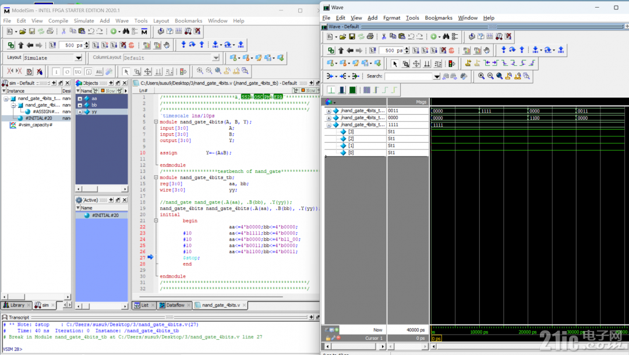Image resolution: width=629 pixels, height=355 pixels.
Task: Click Cut scissors icon in ModelSim toolbar
Action: pos(63,31)
